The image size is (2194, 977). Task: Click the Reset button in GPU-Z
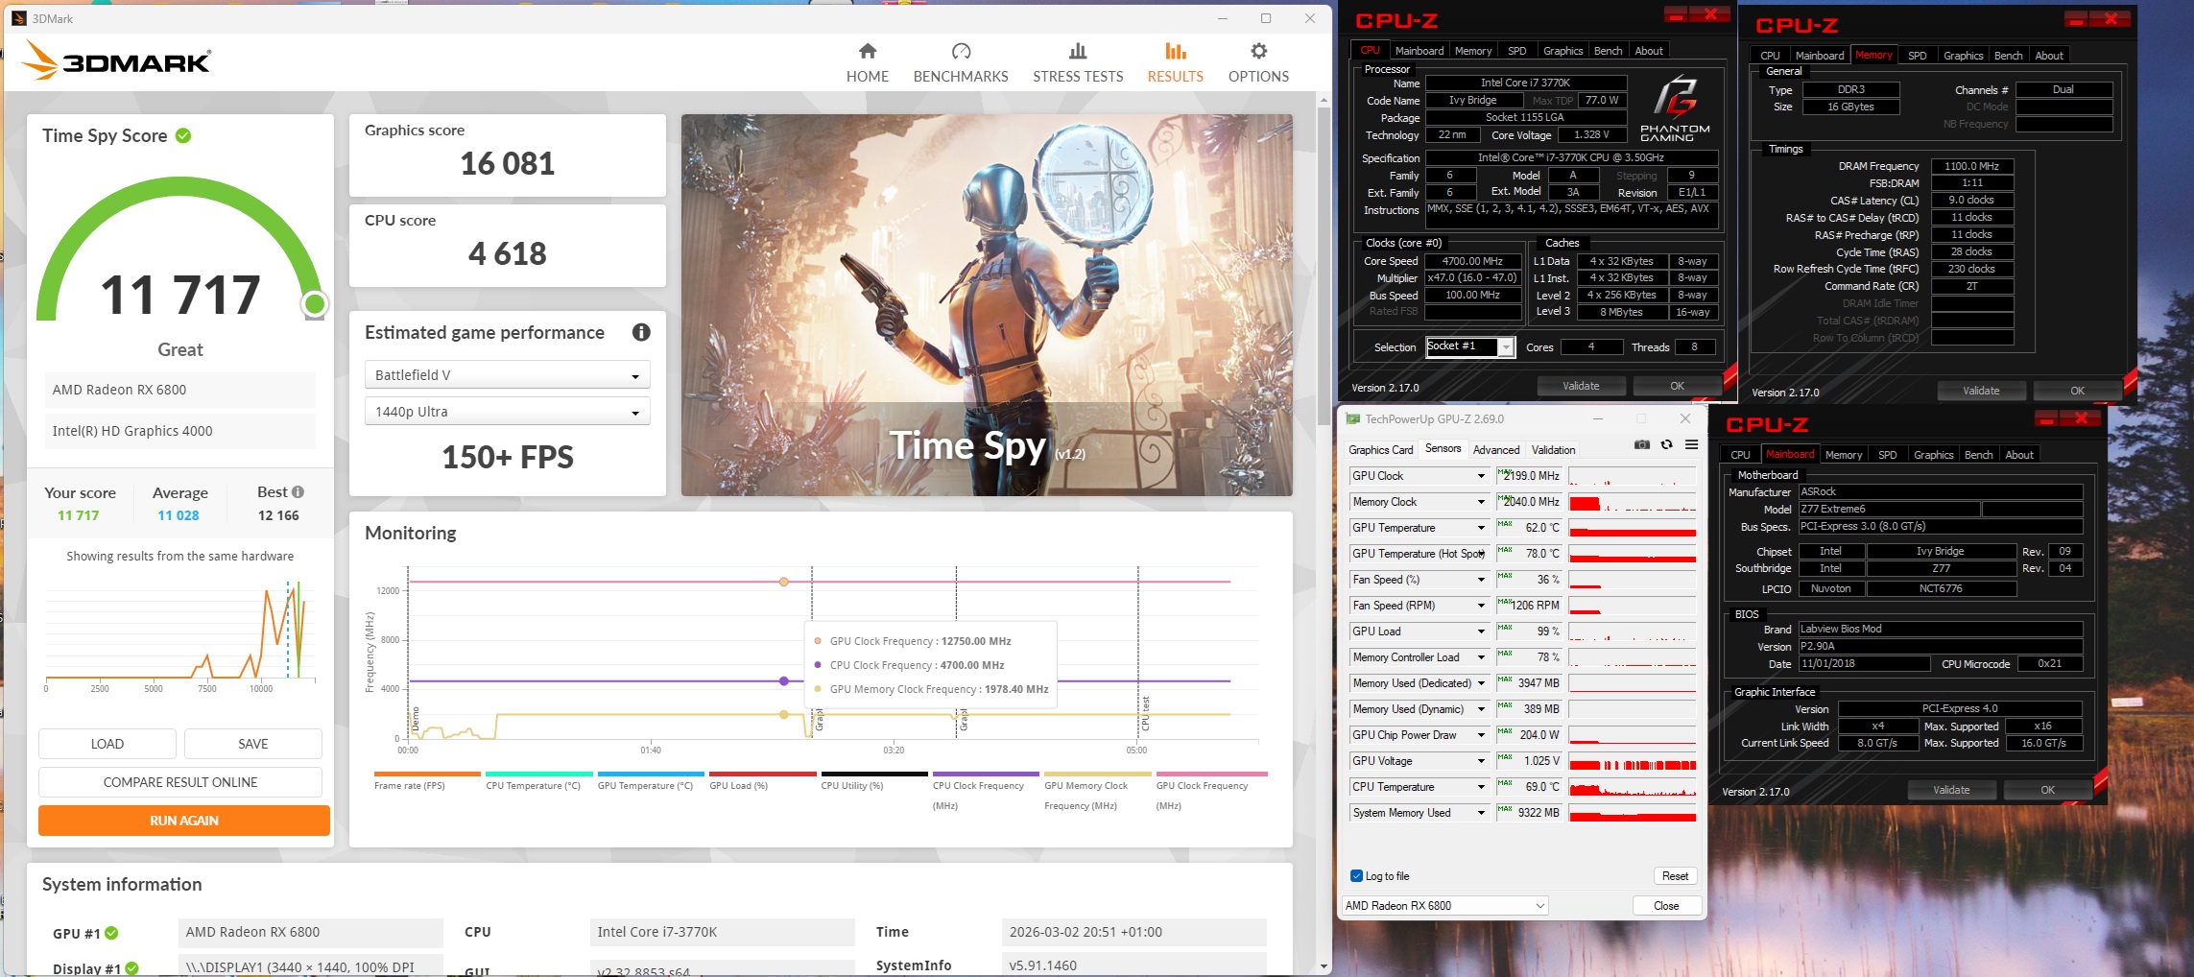click(1675, 876)
